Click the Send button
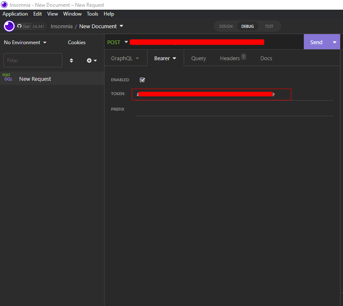Viewport: 343px width, 306px height. 316,42
